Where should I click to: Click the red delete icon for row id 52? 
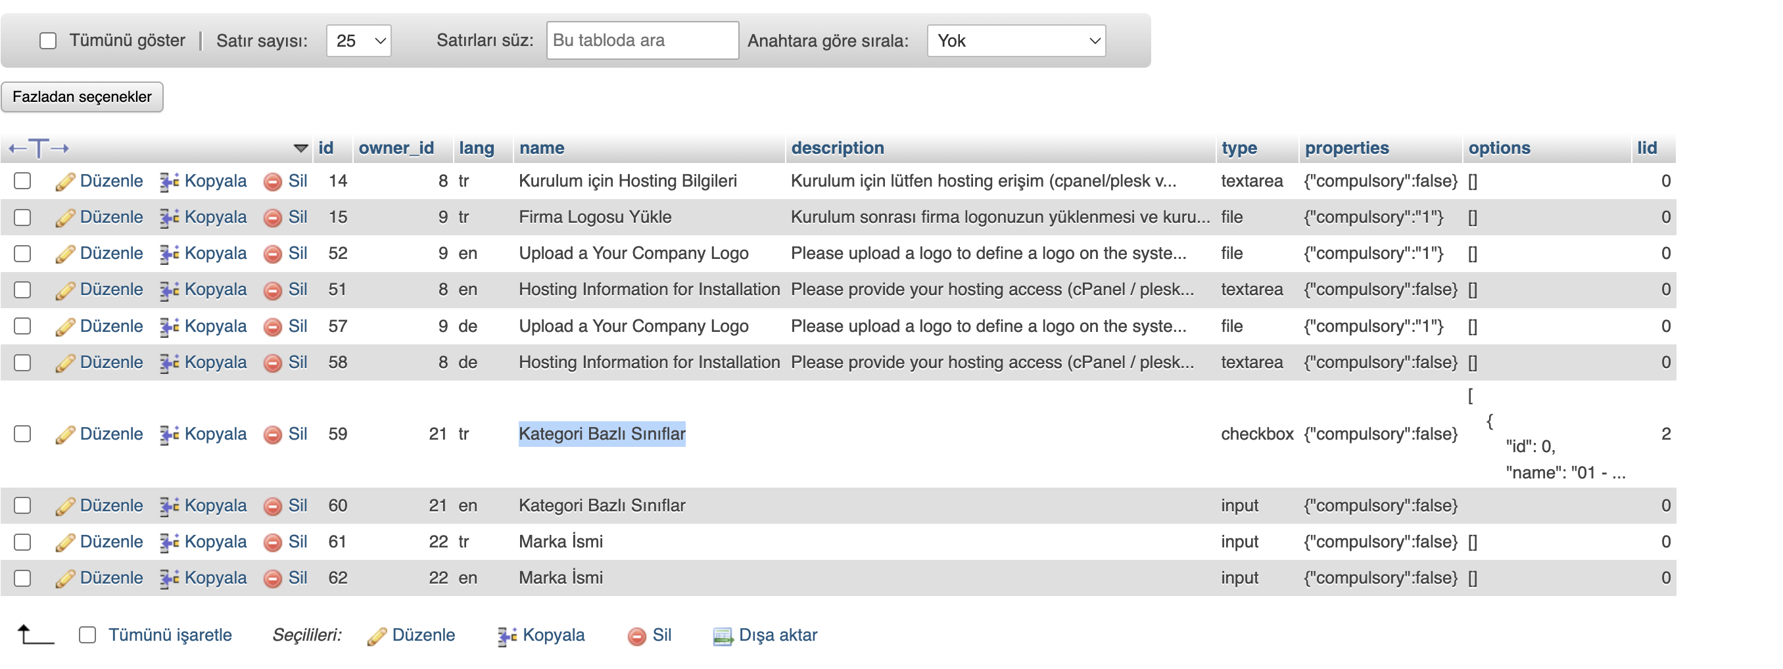click(273, 254)
